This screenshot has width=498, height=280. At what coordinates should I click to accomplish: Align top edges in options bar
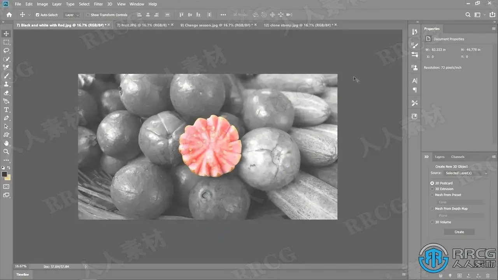pos(181,15)
